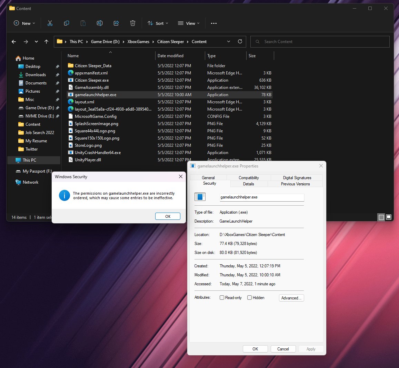
Task: Select appxmanifest.xml Edge file icon
Action: [x=71, y=73]
